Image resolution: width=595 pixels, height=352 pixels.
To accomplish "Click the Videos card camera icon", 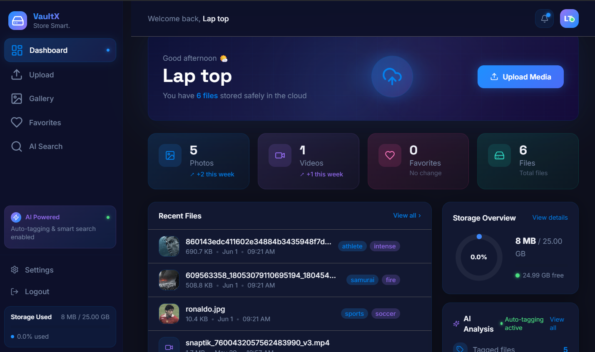I will click(280, 156).
